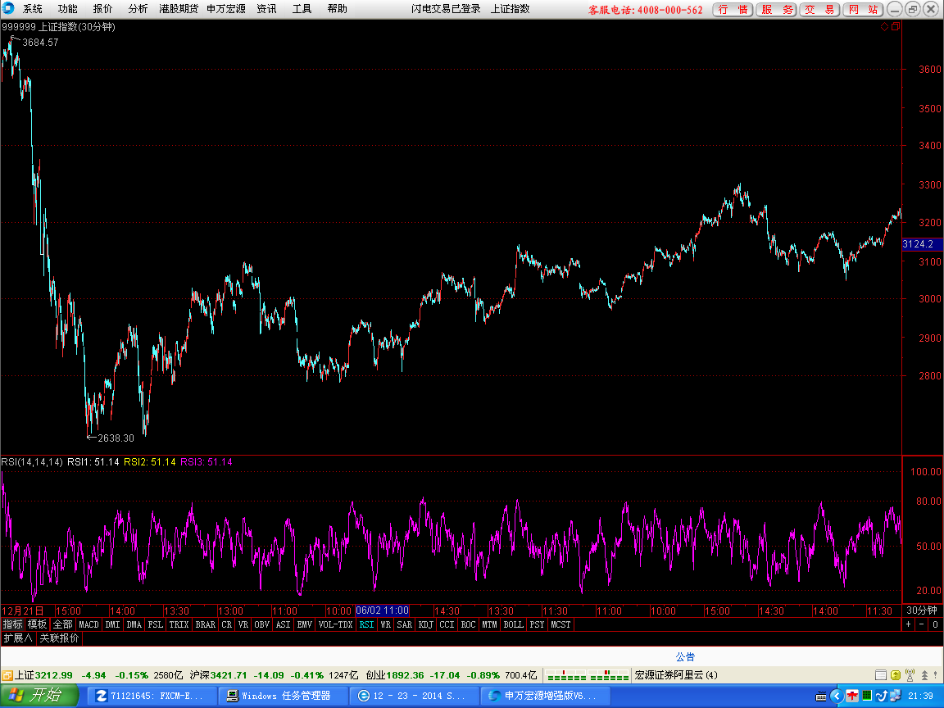Switch indicator to MACD
944x708 pixels.
pyautogui.click(x=88, y=624)
